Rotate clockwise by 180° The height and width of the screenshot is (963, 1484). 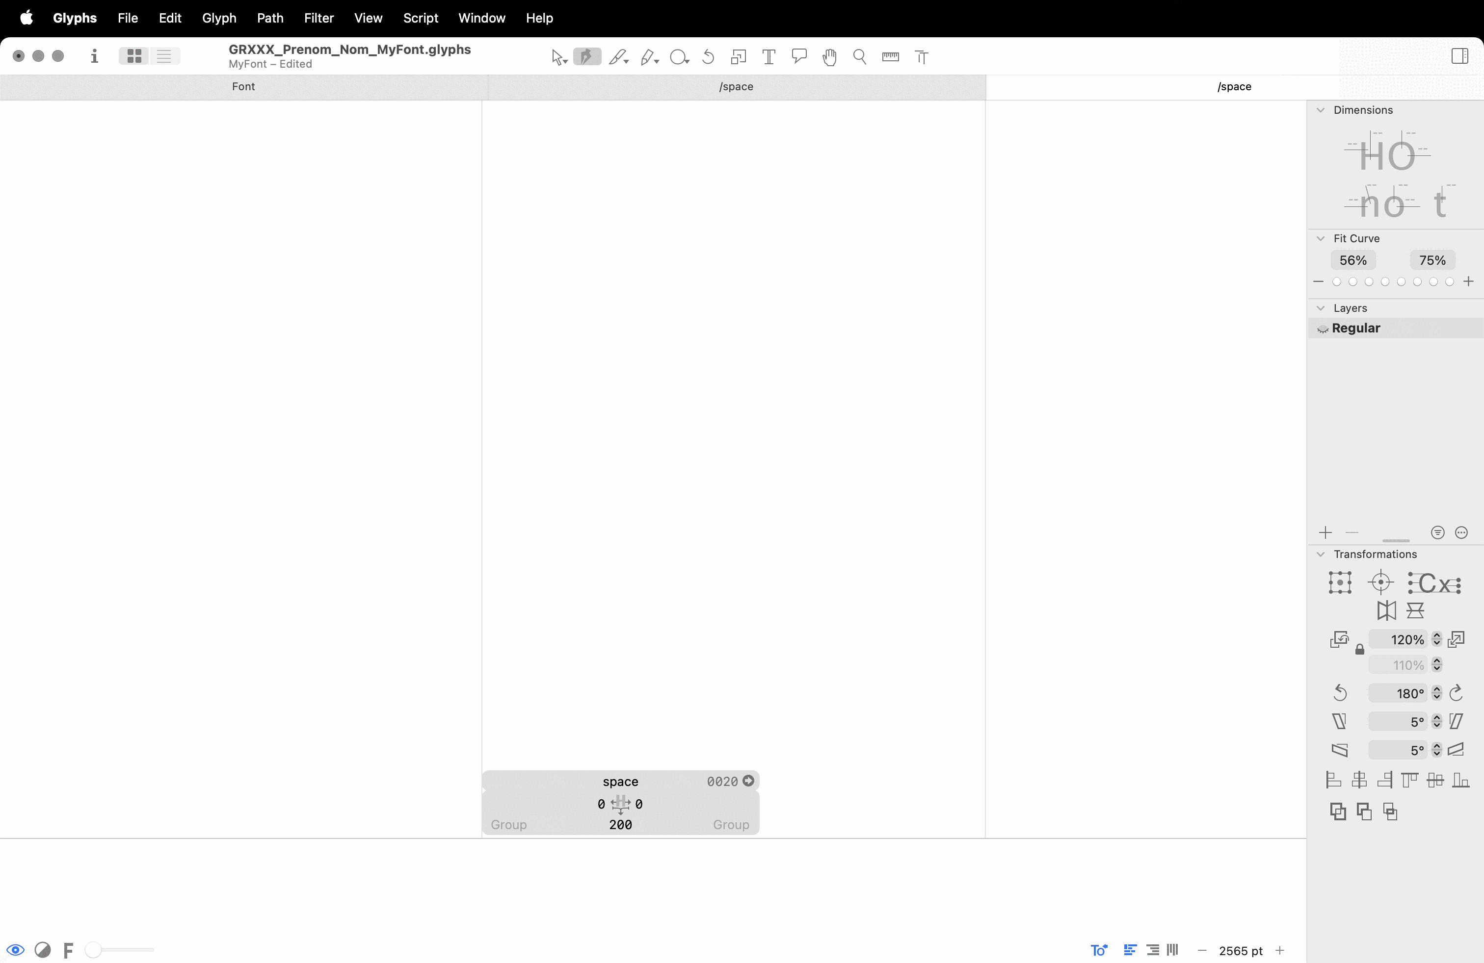(1456, 693)
